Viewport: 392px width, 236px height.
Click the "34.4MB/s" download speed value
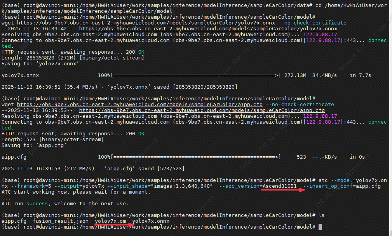click(x=324, y=75)
